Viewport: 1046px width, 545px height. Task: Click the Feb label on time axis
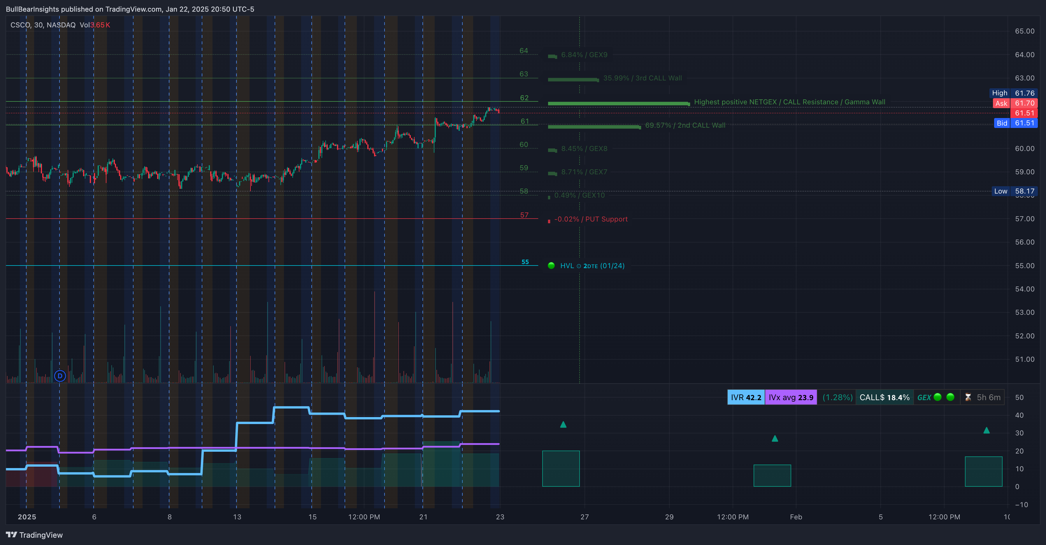[x=796, y=517]
